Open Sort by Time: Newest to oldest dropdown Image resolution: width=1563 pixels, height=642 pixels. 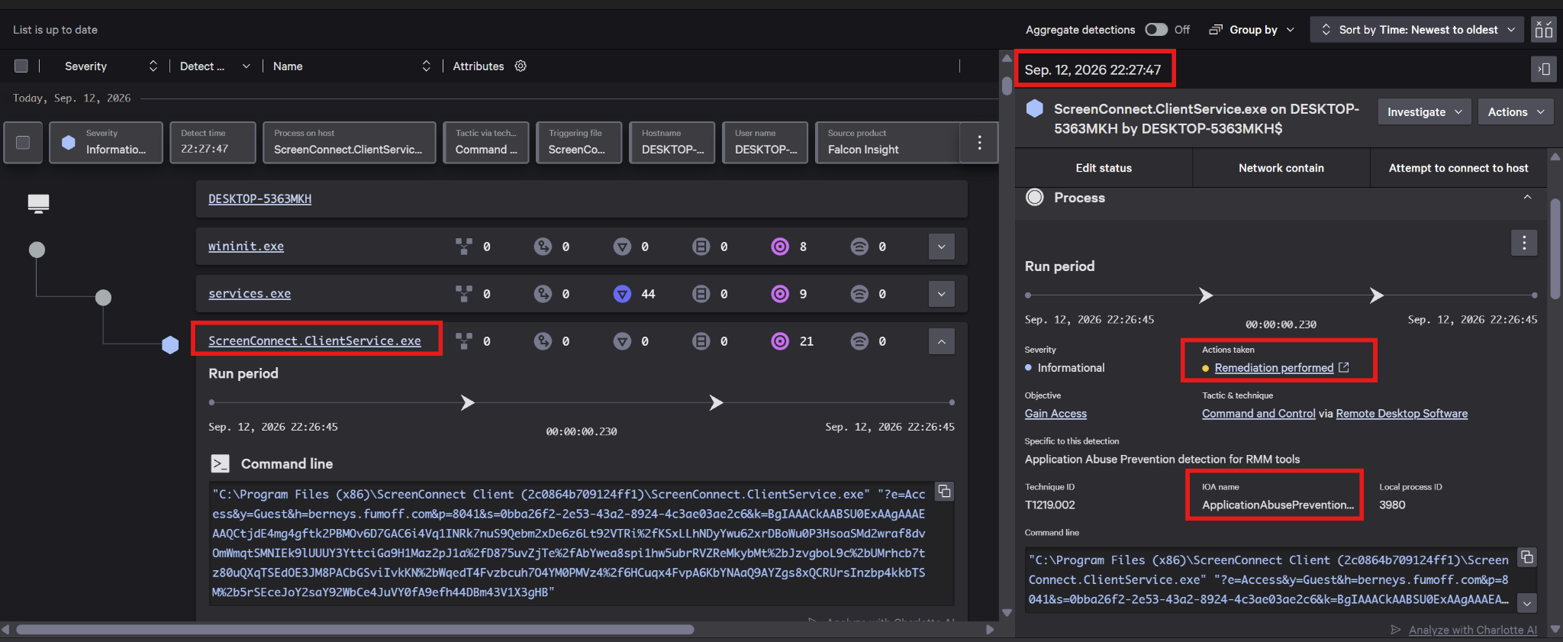point(1417,30)
